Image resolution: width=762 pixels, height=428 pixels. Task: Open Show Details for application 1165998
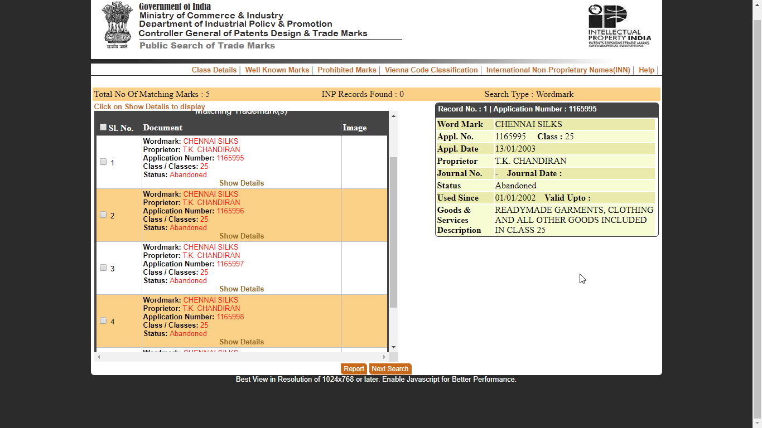242,342
